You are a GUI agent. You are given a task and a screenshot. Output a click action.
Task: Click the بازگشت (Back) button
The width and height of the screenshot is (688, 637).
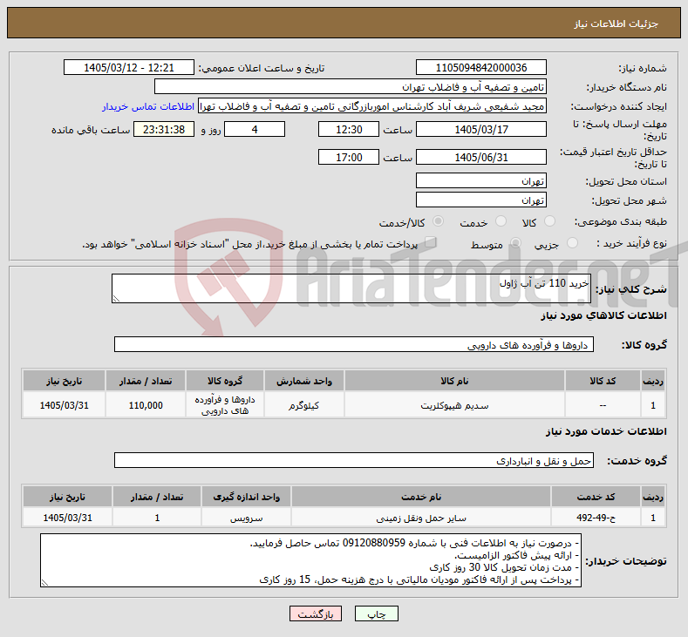[316, 614]
